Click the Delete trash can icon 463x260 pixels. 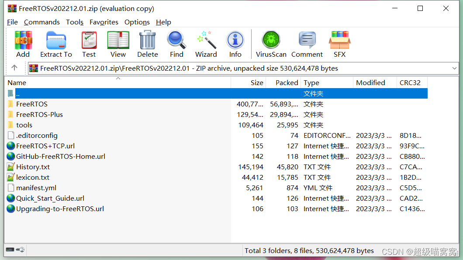point(147,40)
